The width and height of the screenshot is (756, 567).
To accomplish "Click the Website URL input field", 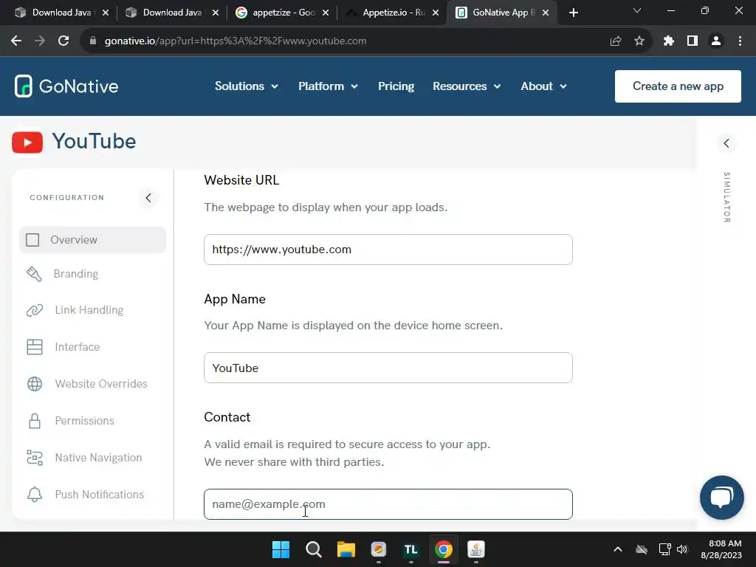I will (388, 250).
